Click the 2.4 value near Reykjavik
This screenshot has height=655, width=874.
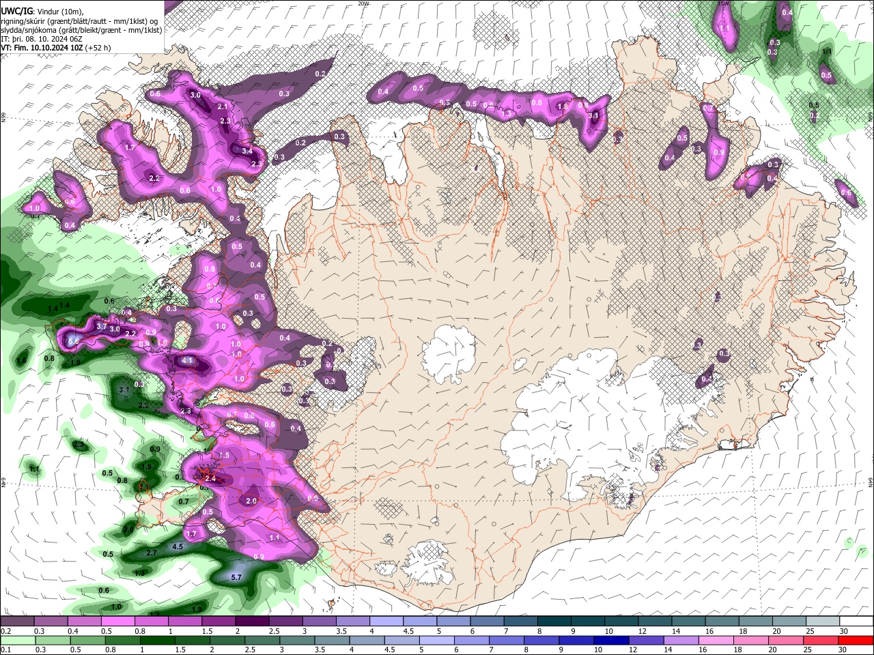210,479
